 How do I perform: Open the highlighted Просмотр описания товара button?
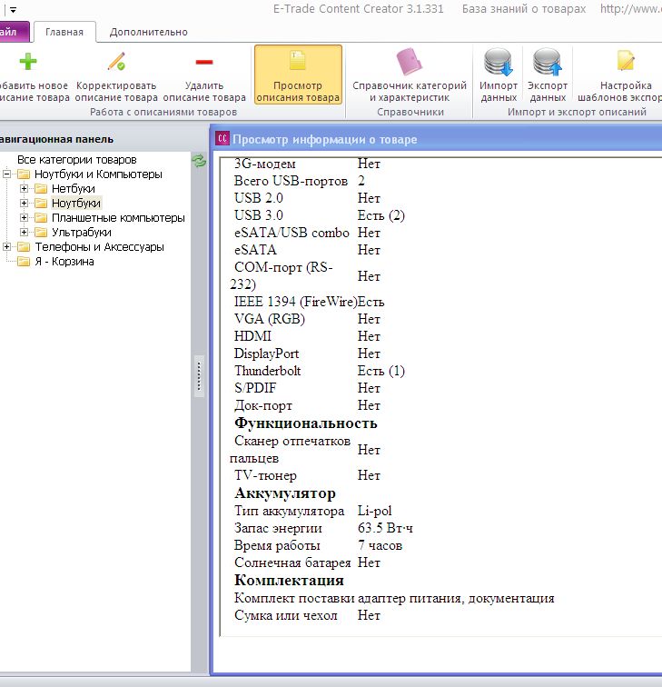[298, 75]
